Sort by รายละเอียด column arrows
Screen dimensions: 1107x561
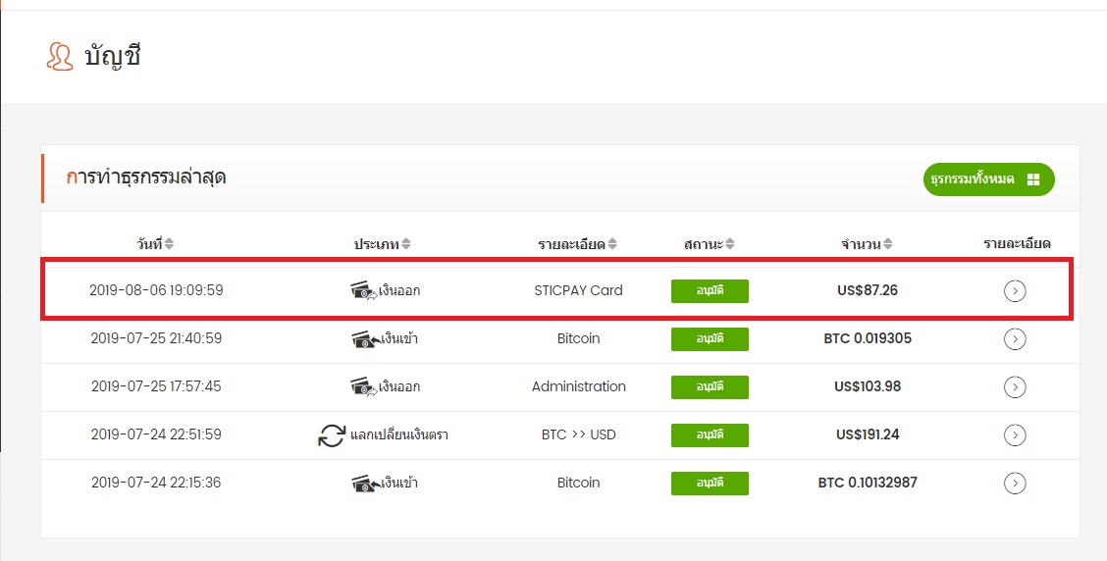(x=612, y=243)
